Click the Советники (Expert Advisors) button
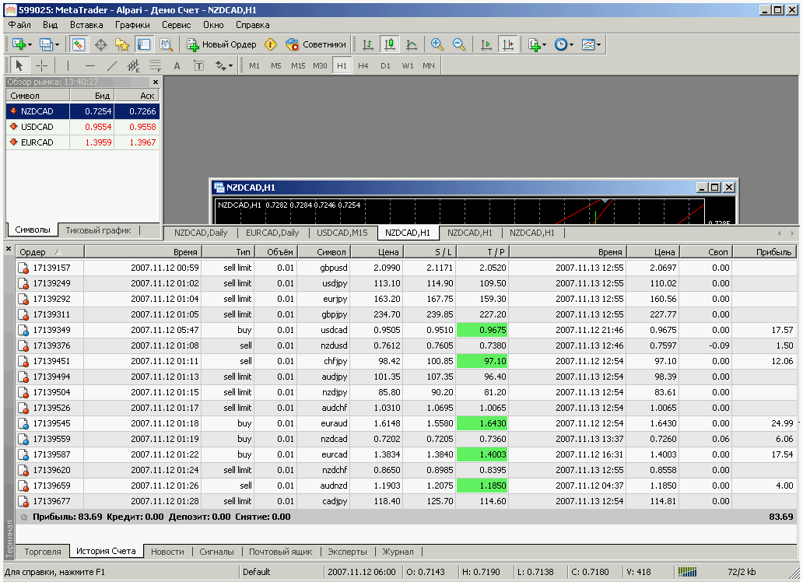This screenshot has width=803, height=582. pos(316,44)
